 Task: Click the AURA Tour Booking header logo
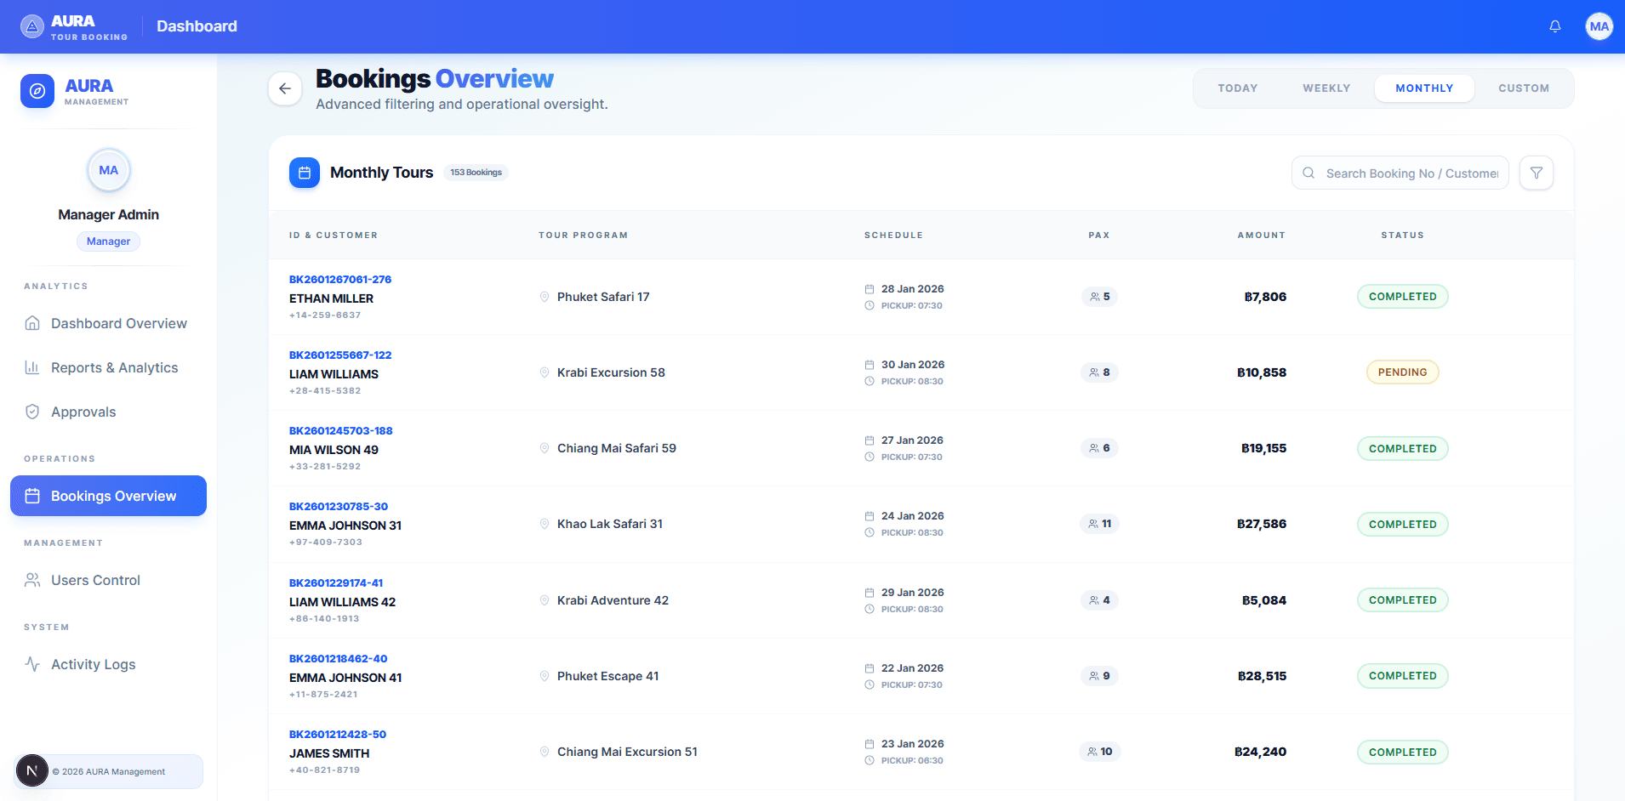tap(74, 26)
